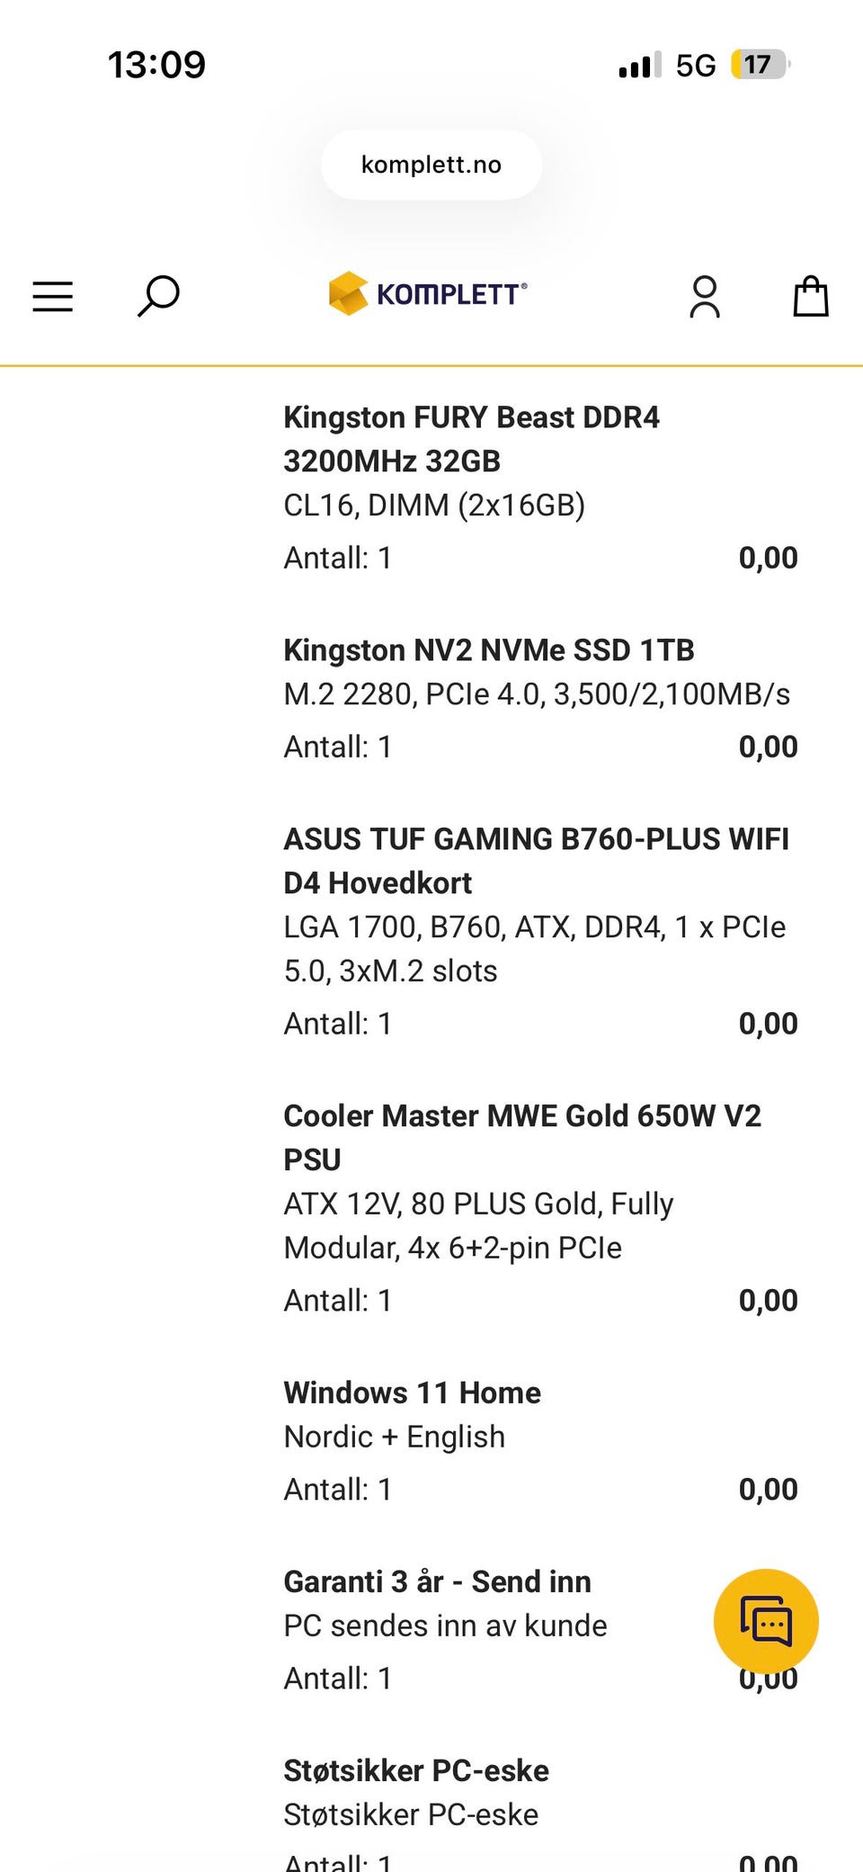The image size is (863, 1872).
Task: Tap CL16, DIMM (2x16GB) description text
Action: [x=434, y=505]
